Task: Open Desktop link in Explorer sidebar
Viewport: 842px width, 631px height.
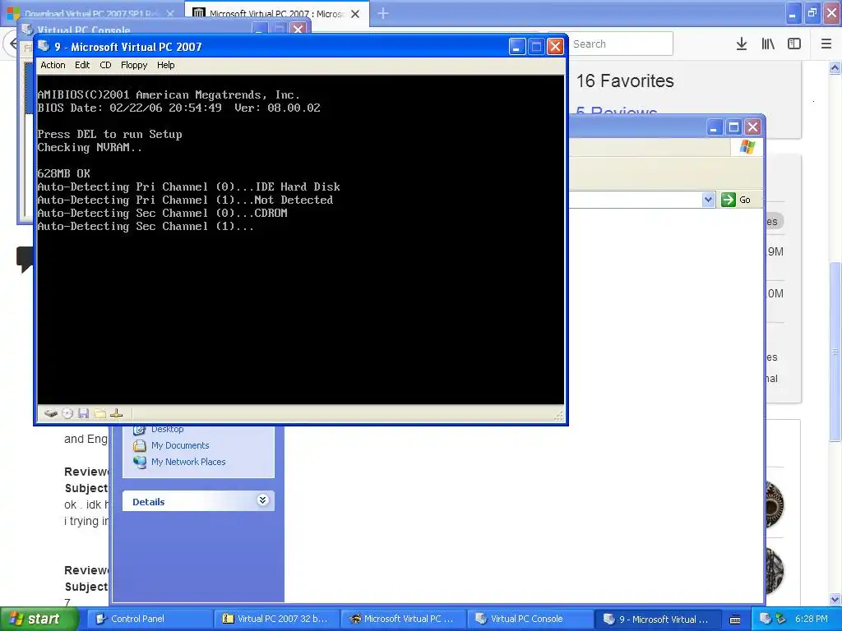Action: point(167,429)
